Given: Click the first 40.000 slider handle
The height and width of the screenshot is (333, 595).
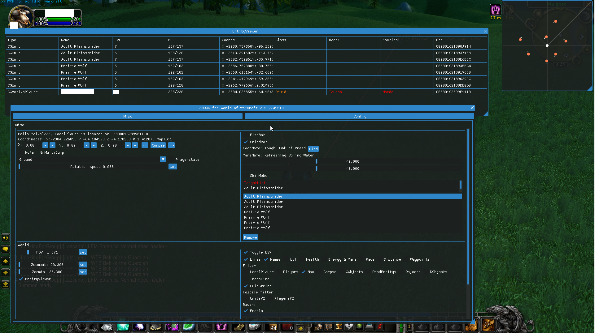Looking at the screenshot, I should pyautogui.click(x=316, y=161).
